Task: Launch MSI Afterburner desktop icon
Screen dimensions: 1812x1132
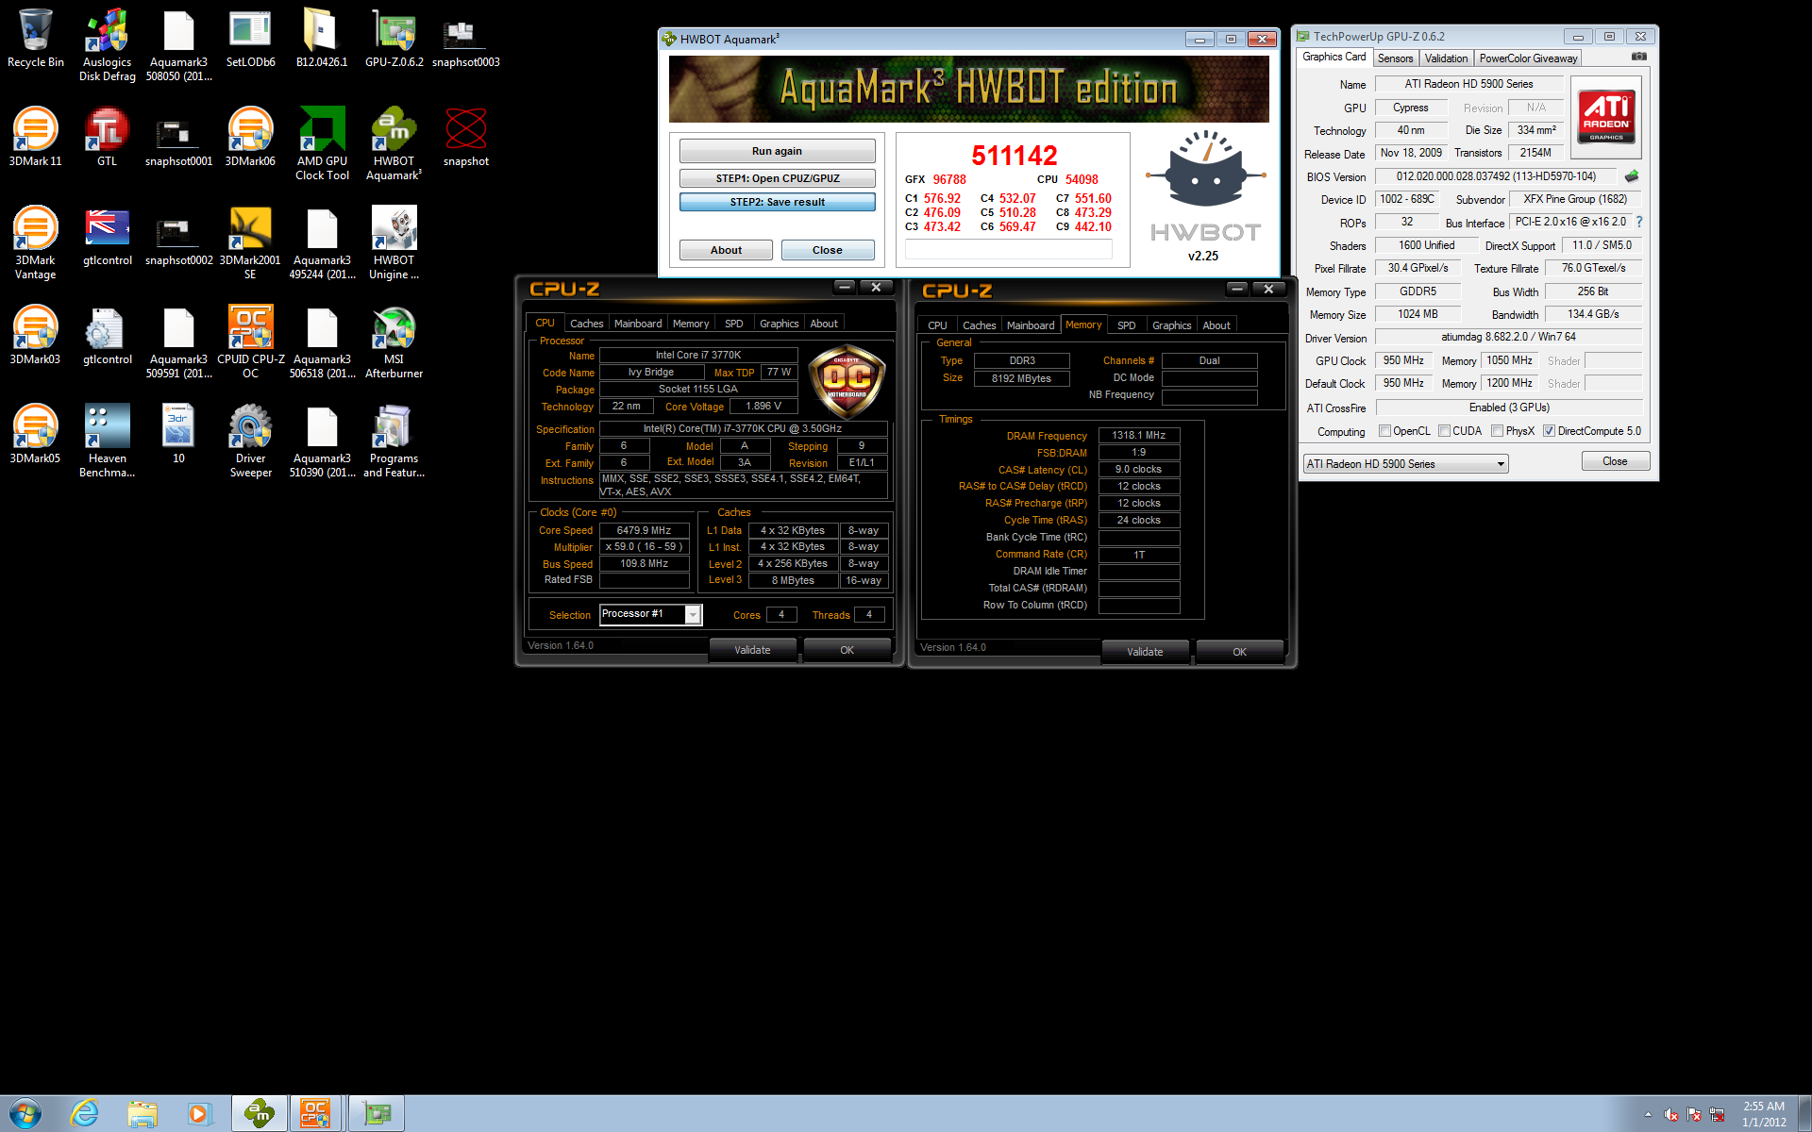Action: [394, 341]
